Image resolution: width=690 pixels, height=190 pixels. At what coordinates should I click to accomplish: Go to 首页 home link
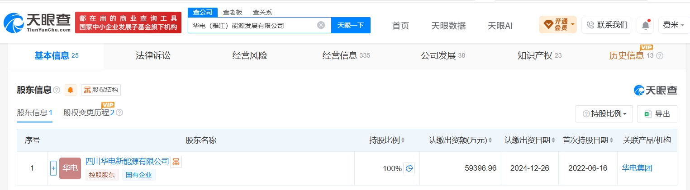pos(400,26)
